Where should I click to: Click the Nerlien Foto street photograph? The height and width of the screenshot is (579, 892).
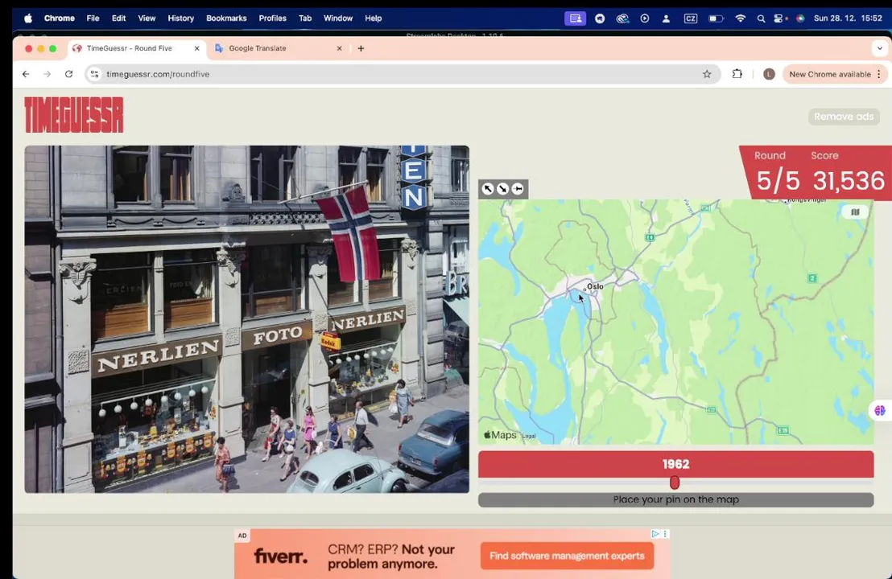tap(247, 318)
